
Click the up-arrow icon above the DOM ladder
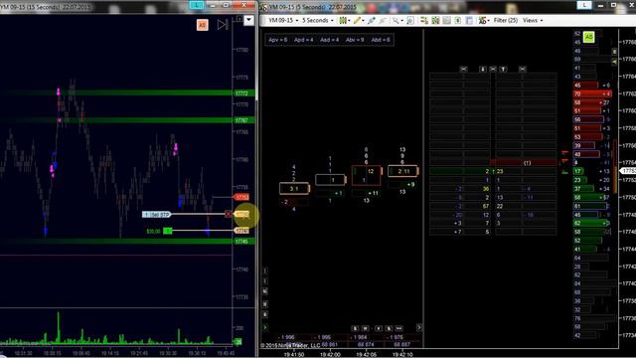[504, 70]
